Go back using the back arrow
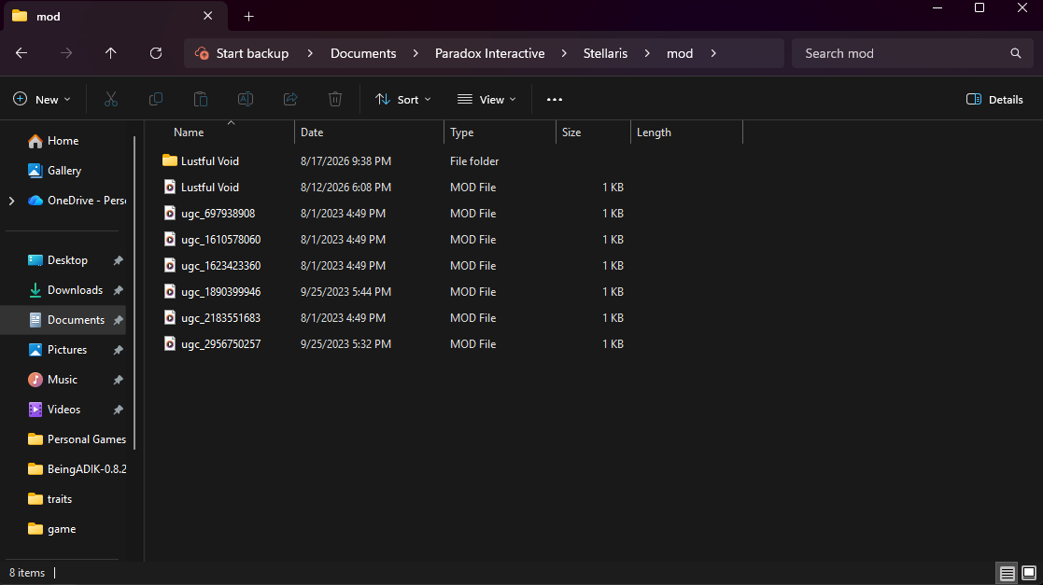Viewport: 1043px width, 585px height. (21, 53)
